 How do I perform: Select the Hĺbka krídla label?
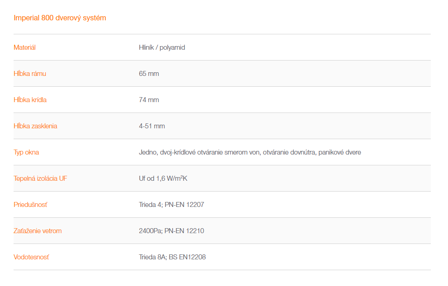(x=30, y=100)
